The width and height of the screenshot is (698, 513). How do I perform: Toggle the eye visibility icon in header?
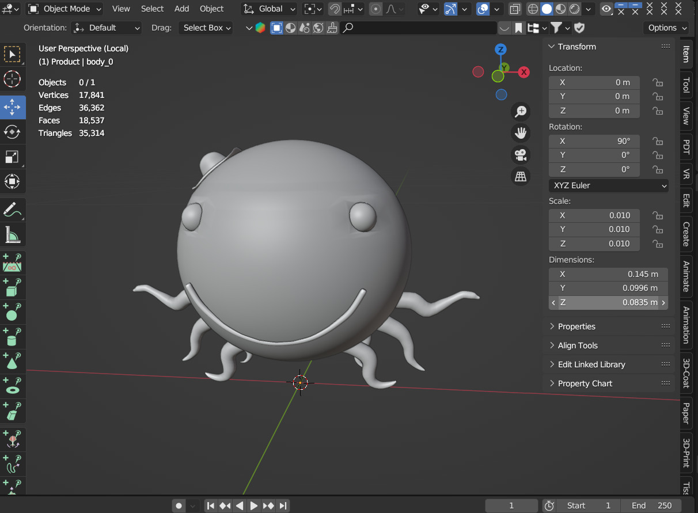(x=606, y=9)
